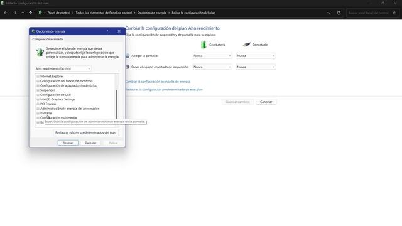402x226 pixels.
Task: Click the green battery icon
Action: point(204,45)
